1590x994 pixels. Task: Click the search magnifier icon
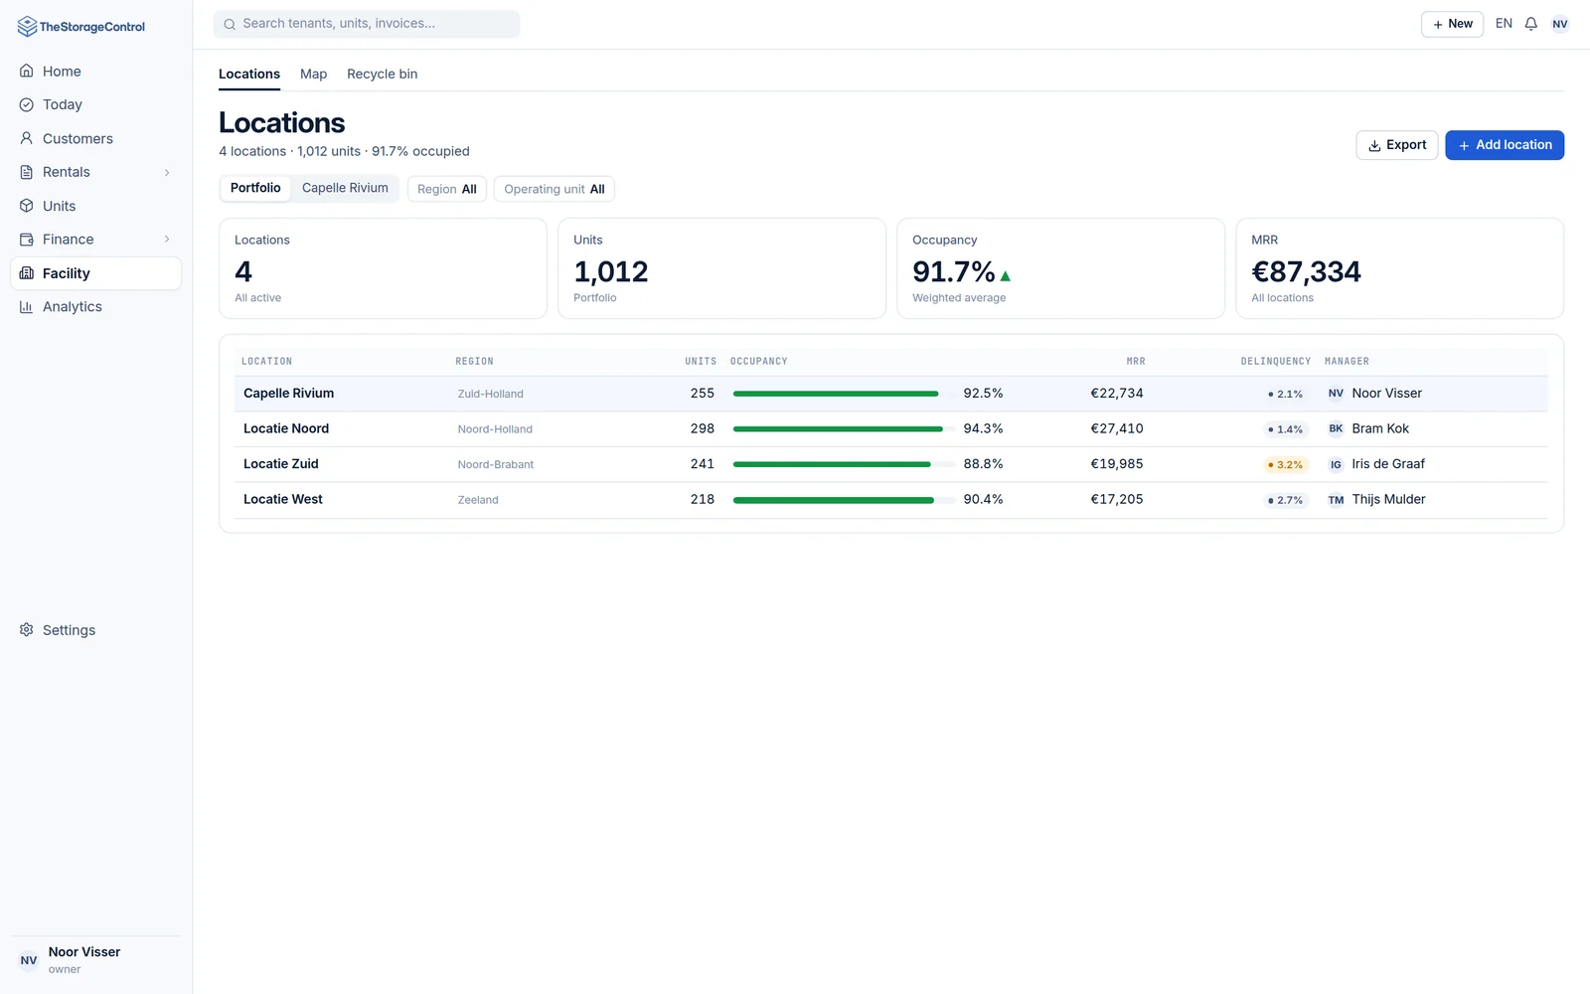(230, 24)
